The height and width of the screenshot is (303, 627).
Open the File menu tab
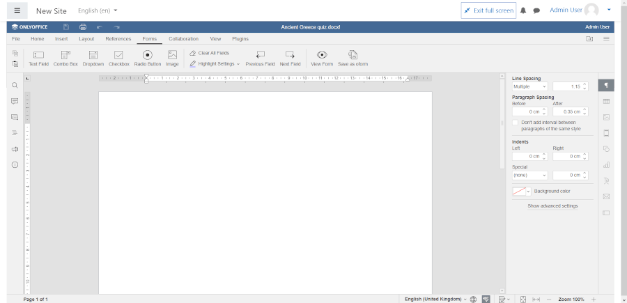[16, 39]
